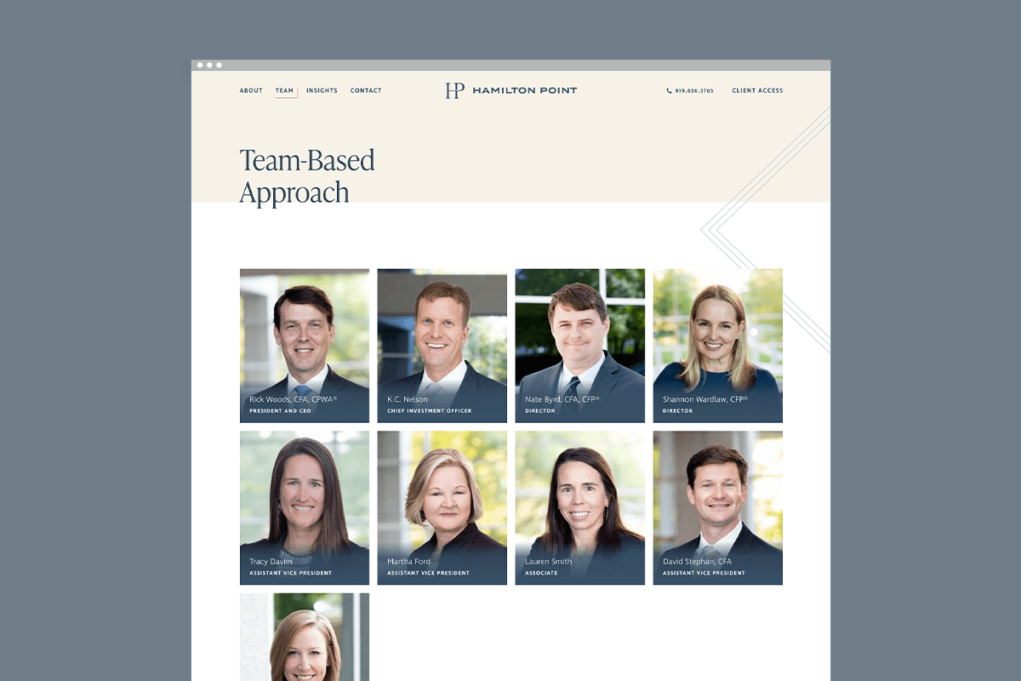
Task: Click the name Lauren Smith
Action: point(549,562)
